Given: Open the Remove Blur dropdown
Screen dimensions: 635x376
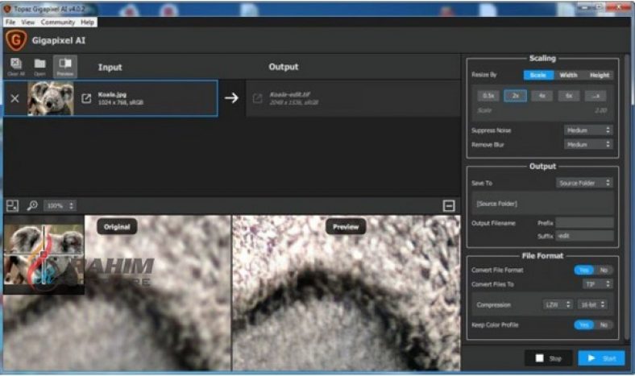Looking at the screenshot, I should click(587, 145).
